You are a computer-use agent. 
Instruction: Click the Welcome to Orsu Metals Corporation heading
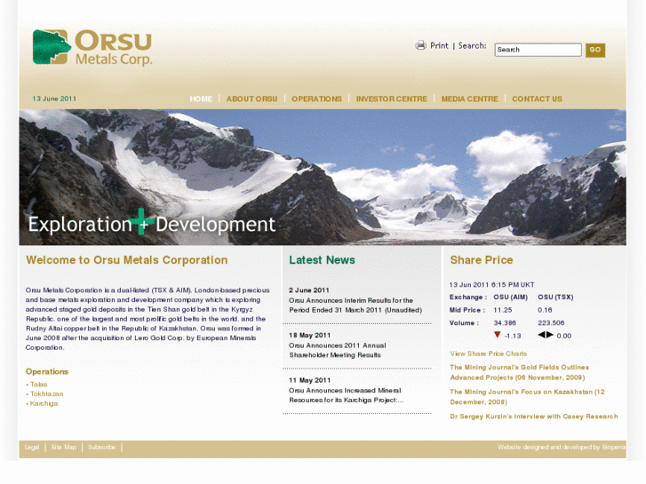pyautogui.click(x=127, y=260)
